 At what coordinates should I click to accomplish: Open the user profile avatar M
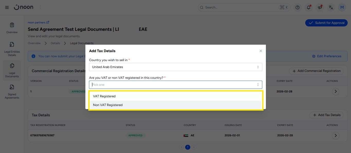[x=342, y=7]
